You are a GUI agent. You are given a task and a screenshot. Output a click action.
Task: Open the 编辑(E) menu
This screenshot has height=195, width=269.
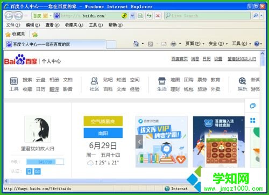click(33, 25)
